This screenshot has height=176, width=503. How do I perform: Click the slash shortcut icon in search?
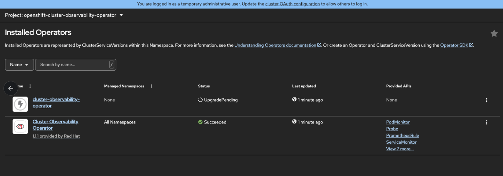(x=112, y=64)
